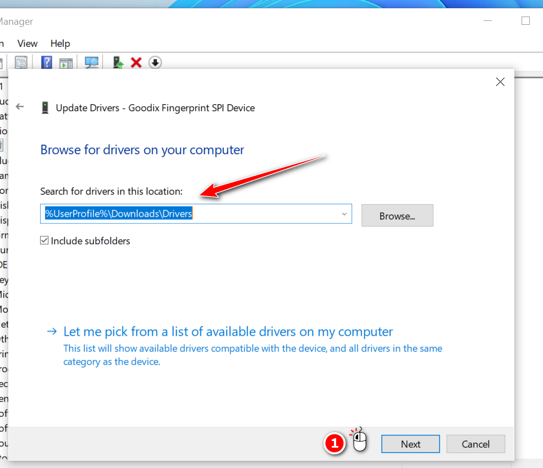Click Scan for hardware changes icon
This screenshot has height=468, width=543.
(91, 63)
